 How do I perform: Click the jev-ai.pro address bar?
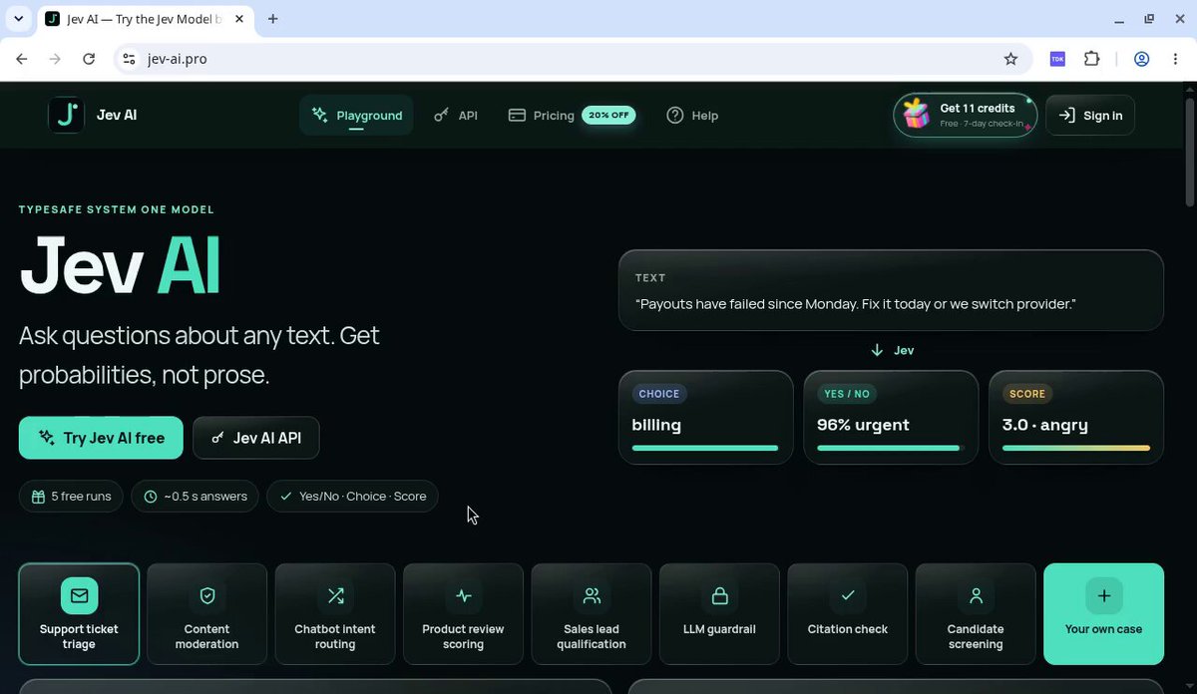574,59
